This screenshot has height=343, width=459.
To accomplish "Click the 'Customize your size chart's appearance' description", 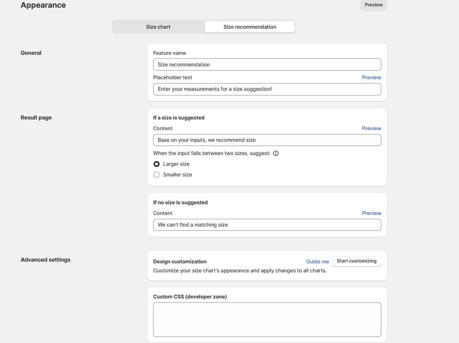I will click(240, 271).
